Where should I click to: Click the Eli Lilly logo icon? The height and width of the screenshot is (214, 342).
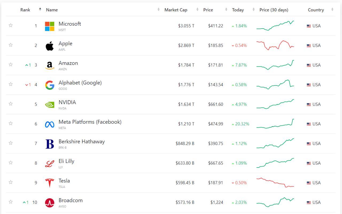coord(50,164)
